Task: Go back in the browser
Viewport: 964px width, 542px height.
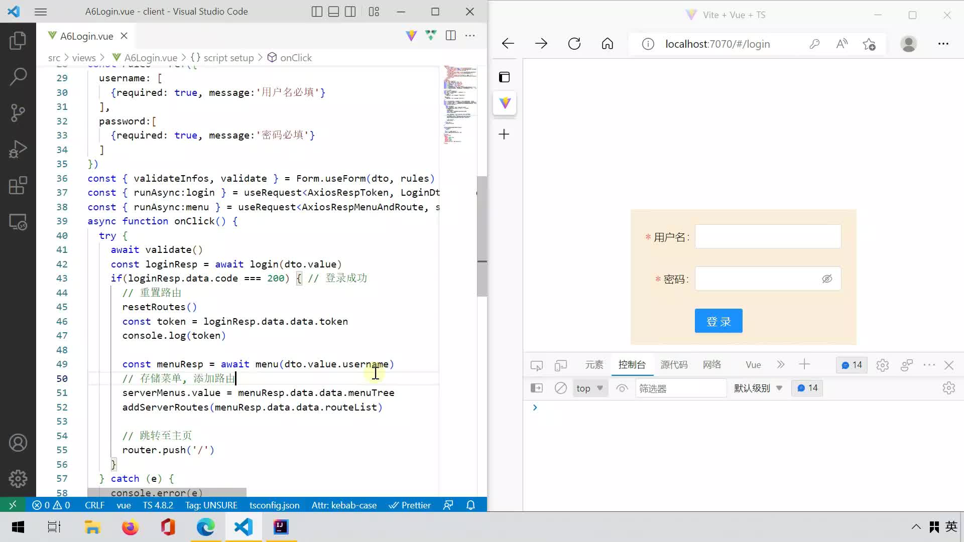Action: pyautogui.click(x=508, y=44)
